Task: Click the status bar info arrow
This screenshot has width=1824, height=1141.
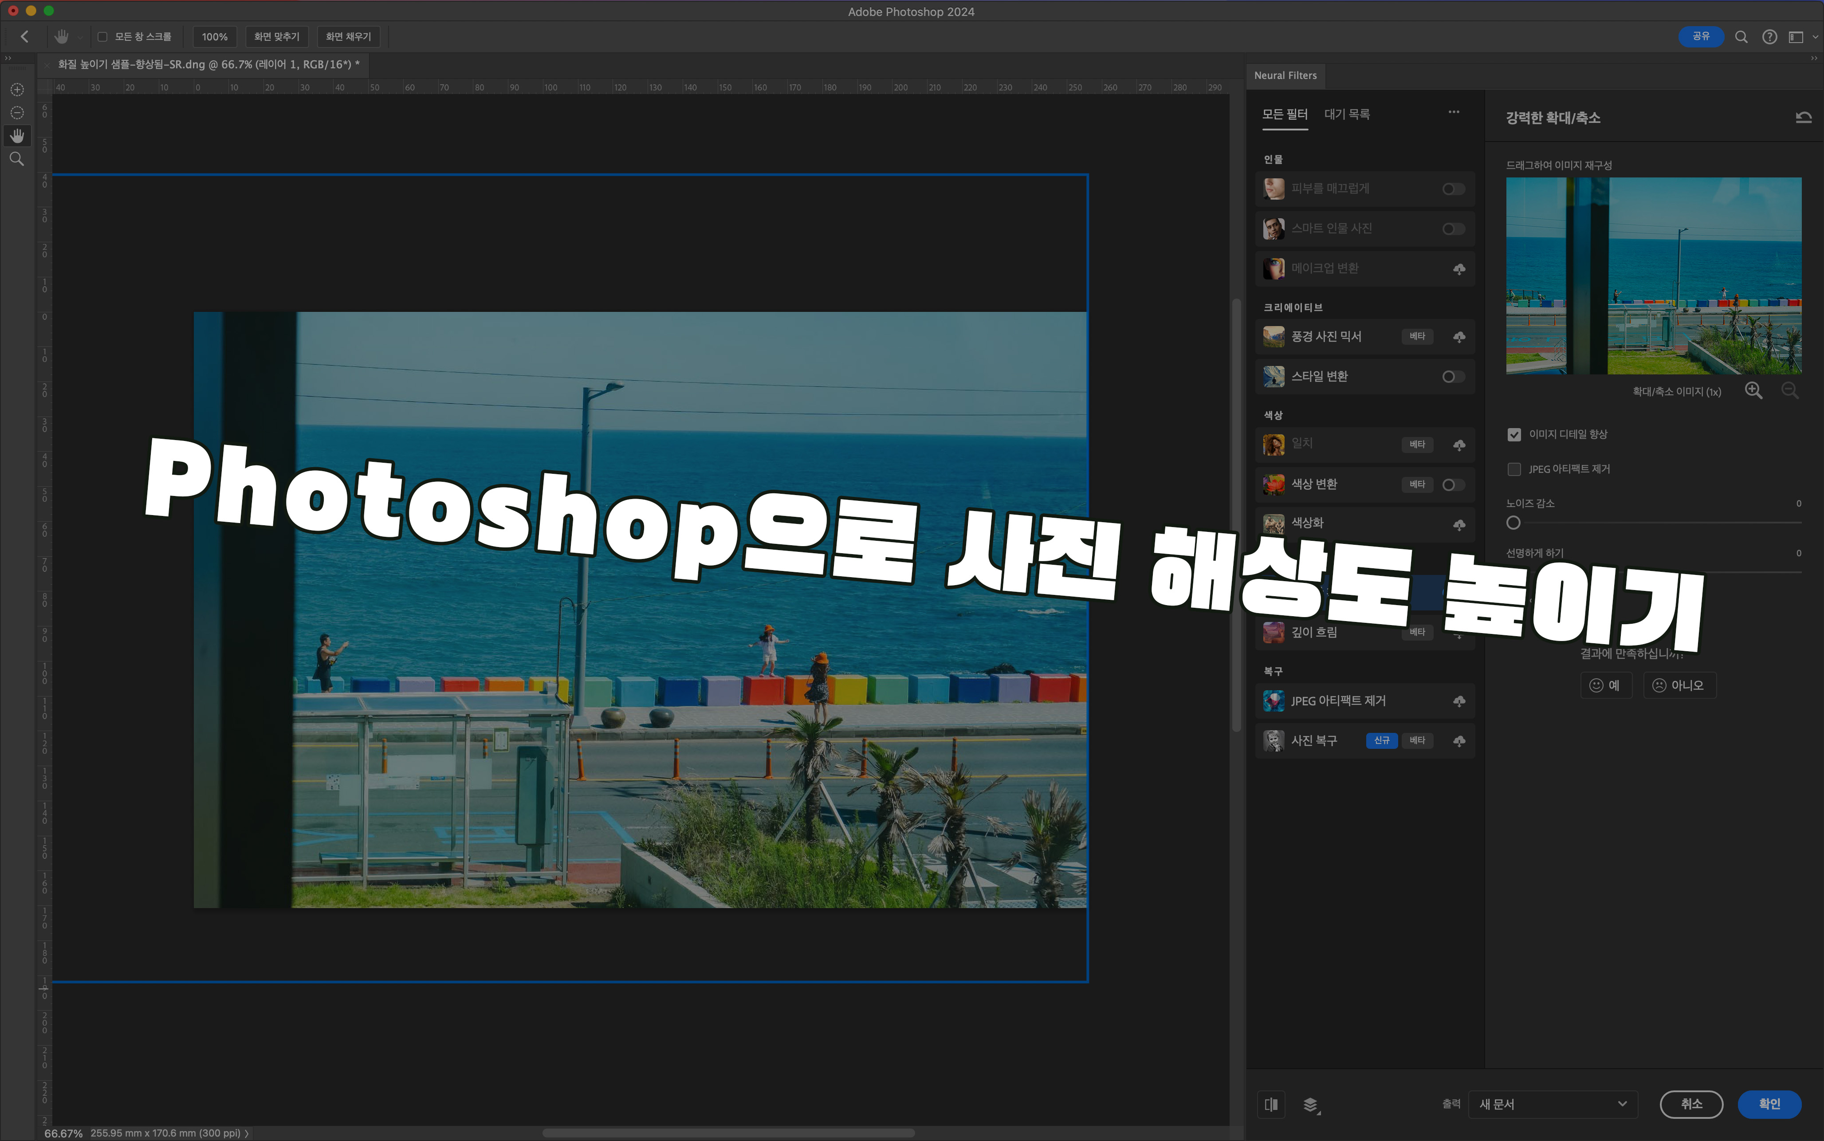Action: tap(247, 1133)
